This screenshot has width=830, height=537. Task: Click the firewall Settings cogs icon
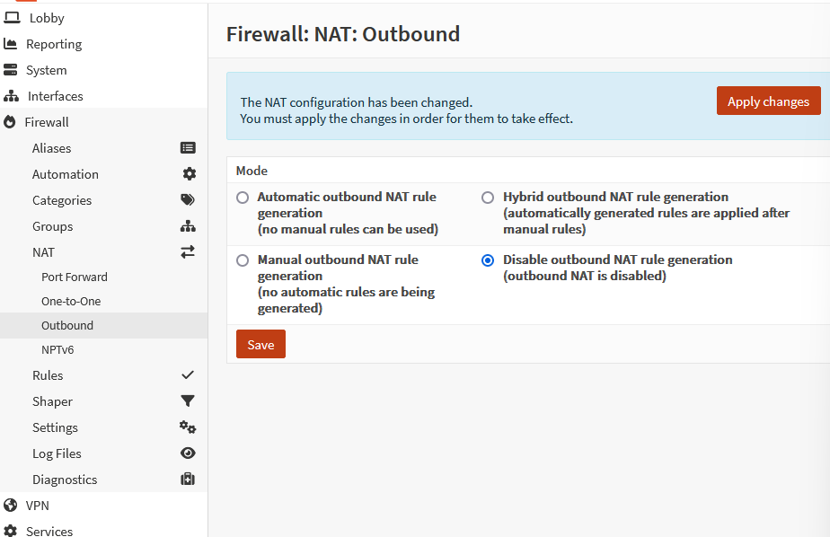[188, 427]
